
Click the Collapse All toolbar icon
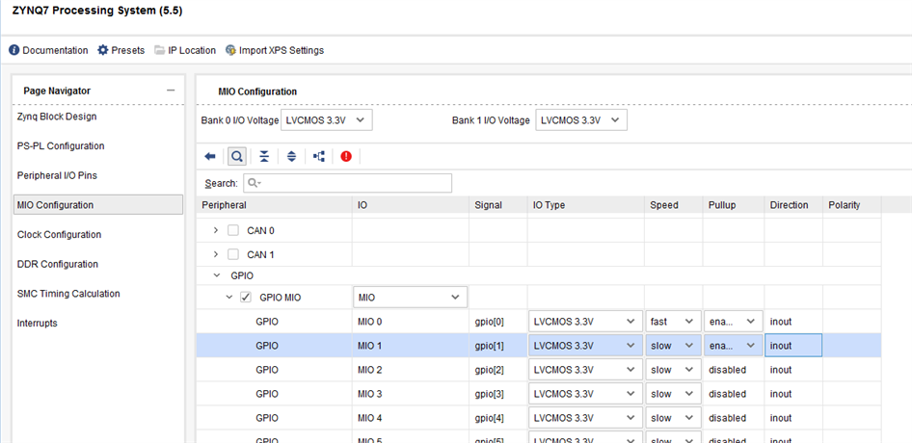[264, 156]
